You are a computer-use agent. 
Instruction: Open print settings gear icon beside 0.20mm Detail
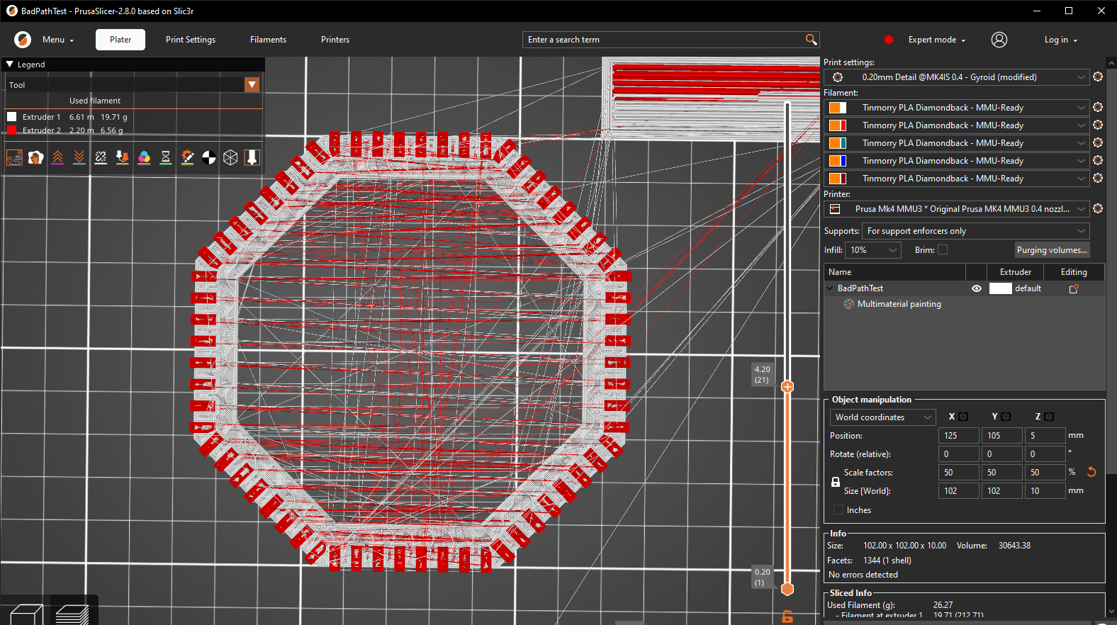1098,77
